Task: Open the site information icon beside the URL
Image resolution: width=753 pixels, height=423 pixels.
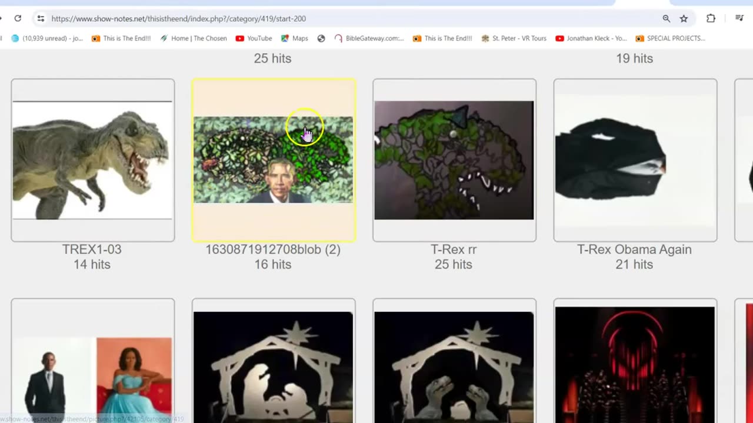Action: pos(41,18)
